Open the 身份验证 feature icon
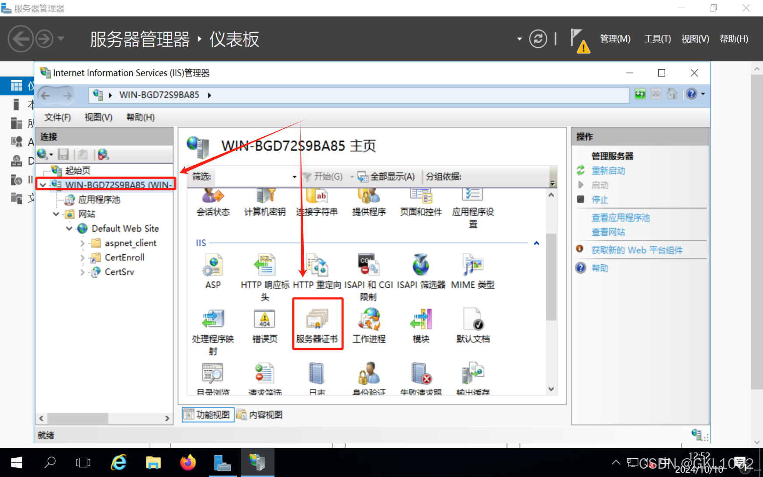The image size is (763, 477). [x=369, y=378]
